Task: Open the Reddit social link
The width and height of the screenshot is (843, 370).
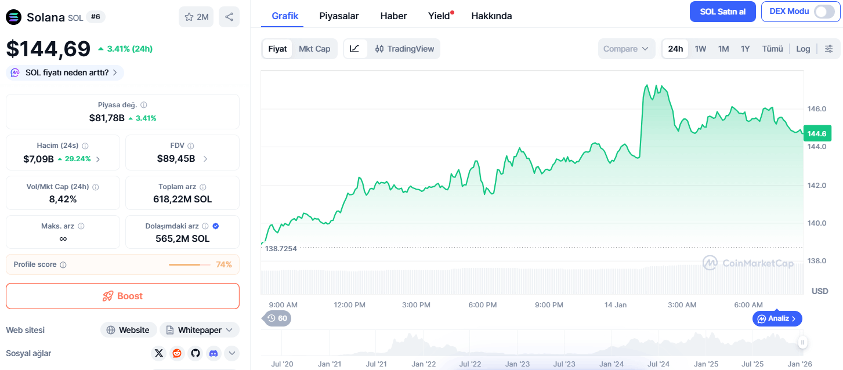Action: click(x=177, y=353)
